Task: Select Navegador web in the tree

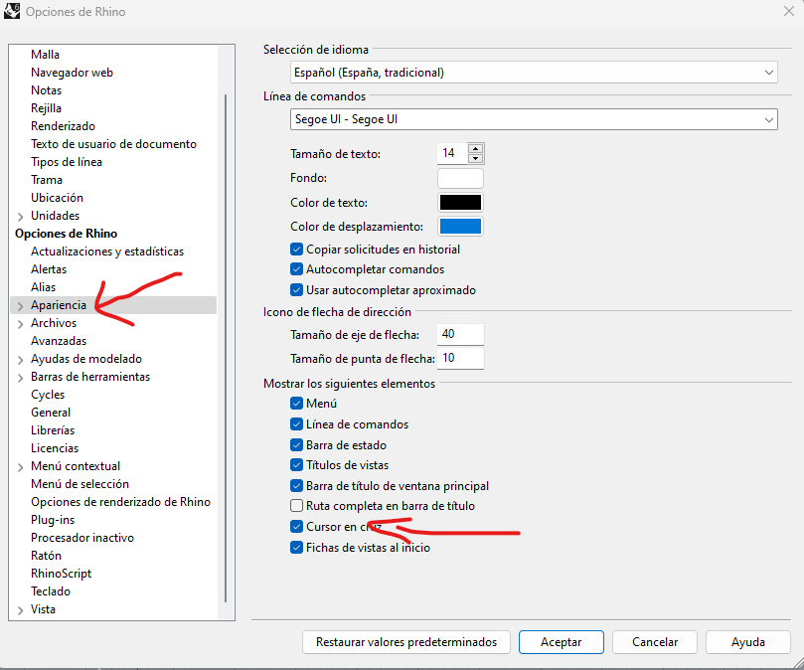Action: point(72,73)
